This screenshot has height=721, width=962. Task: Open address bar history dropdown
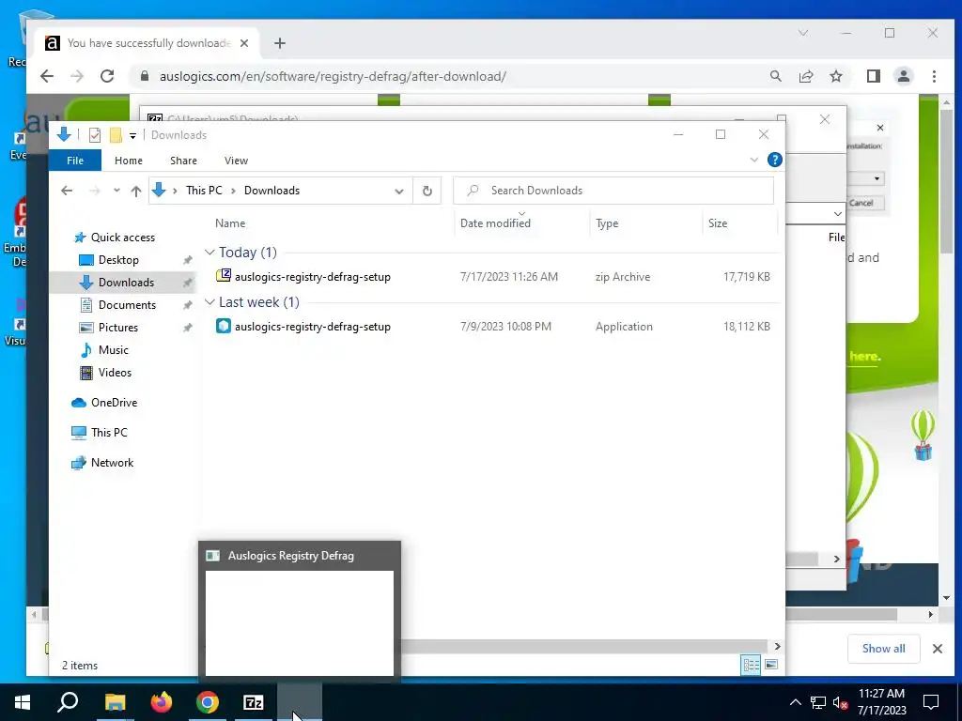click(x=398, y=191)
